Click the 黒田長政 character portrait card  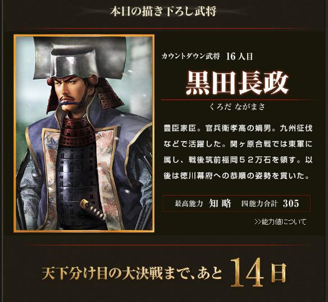[84, 133]
